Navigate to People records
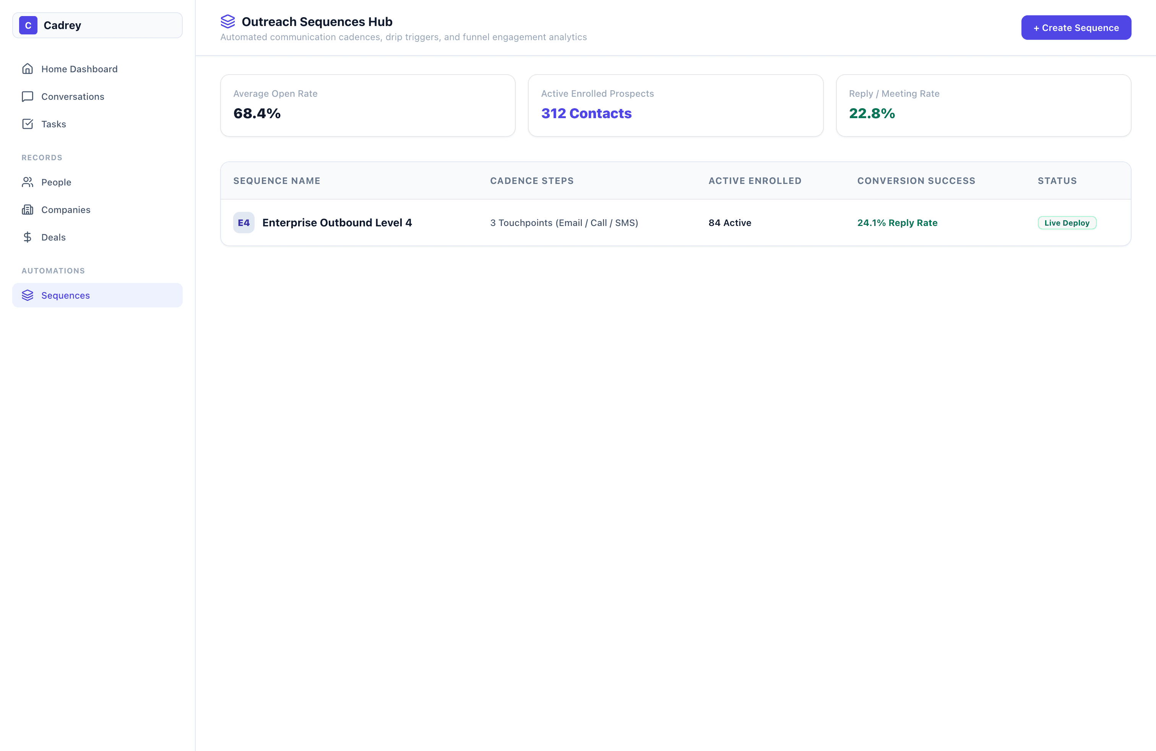This screenshot has height=751, width=1156. (97, 182)
